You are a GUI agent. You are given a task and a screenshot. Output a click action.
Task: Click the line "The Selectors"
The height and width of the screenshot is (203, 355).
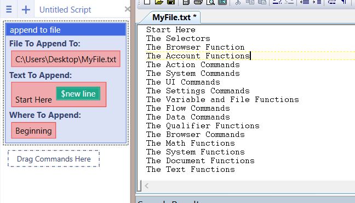coord(178,38)
